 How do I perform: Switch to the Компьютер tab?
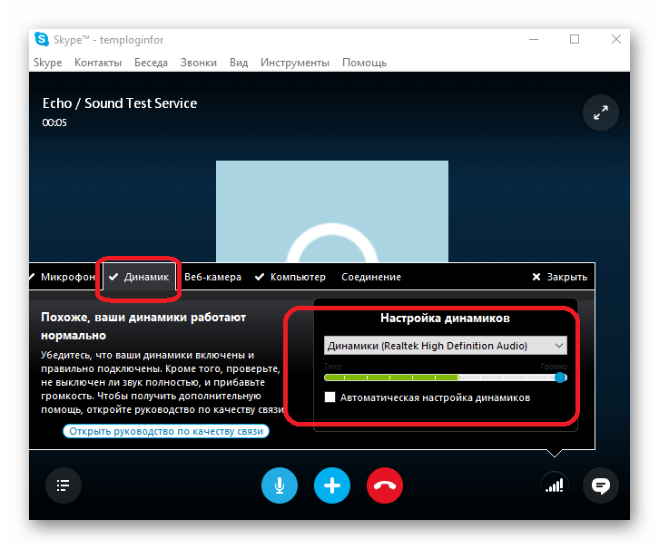(x=290, y=277)
